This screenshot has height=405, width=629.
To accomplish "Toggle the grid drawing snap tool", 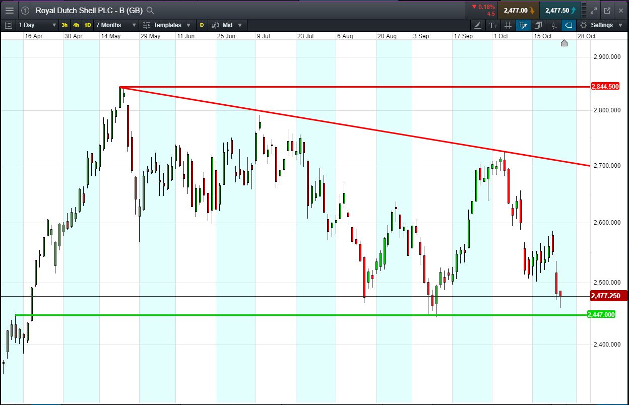I will (523, 25).
